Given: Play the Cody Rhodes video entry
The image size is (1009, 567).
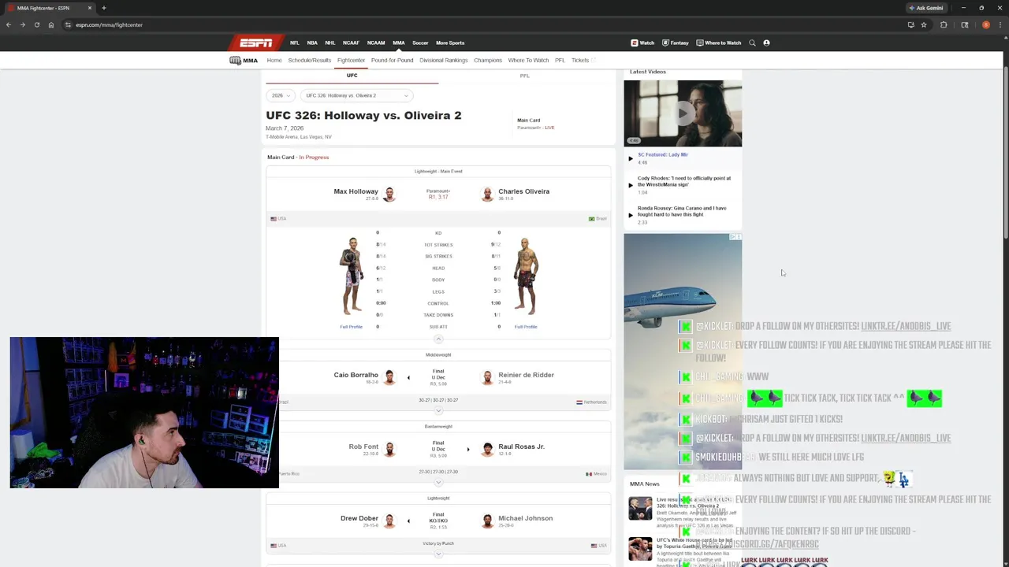Looking at the screenshot, I should (683, 184).
